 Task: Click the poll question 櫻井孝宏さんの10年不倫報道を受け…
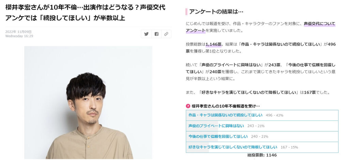click(226, 106)
